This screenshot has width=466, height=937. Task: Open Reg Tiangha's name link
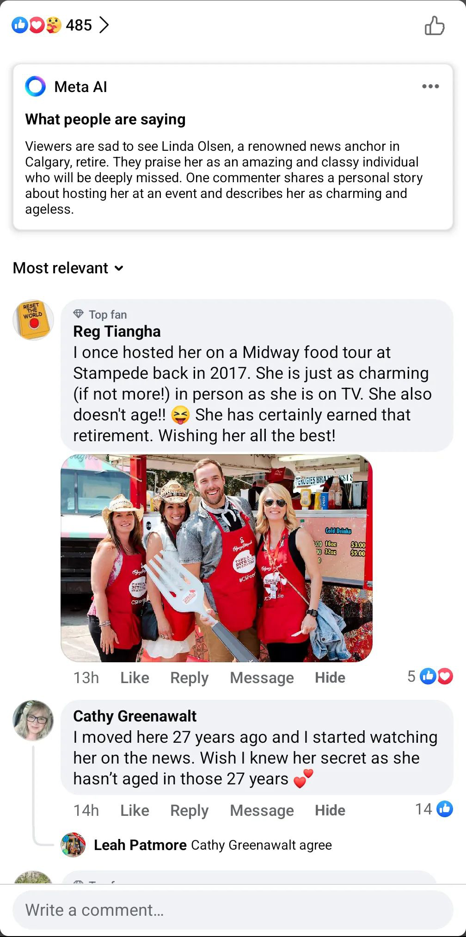click(x=117, y=331)
